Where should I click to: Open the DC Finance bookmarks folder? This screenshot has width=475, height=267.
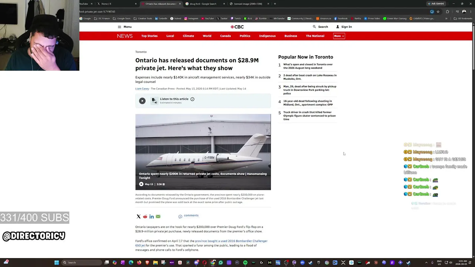(x=102, y=19)
